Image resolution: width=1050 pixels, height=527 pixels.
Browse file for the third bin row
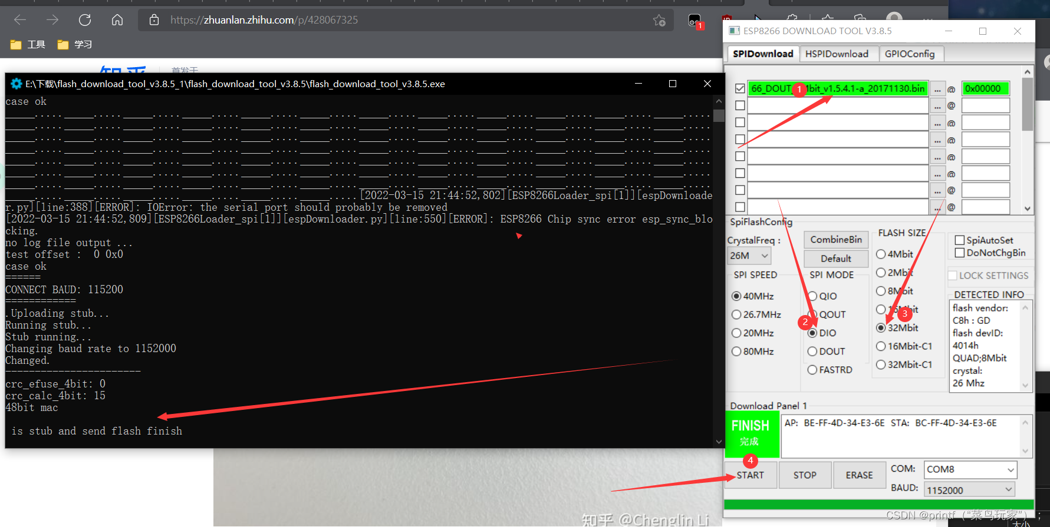[x=937, y=123]
